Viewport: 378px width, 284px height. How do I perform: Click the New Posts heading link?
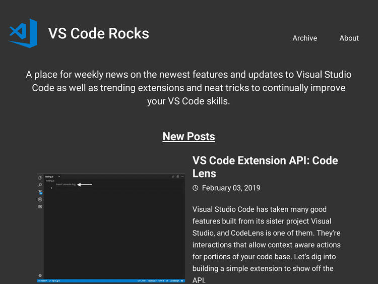(189, 136)
